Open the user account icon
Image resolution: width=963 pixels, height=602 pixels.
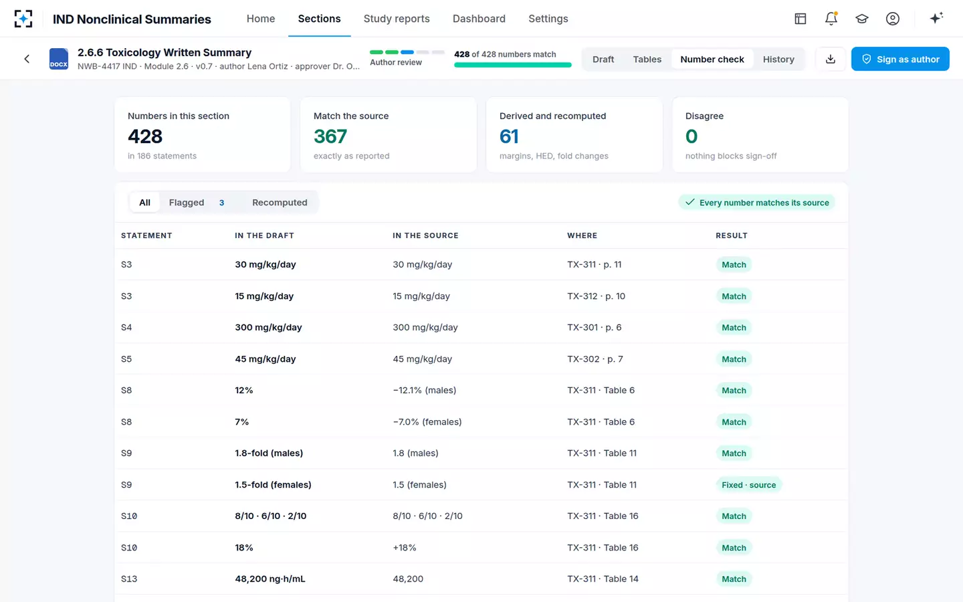[893, 19]
